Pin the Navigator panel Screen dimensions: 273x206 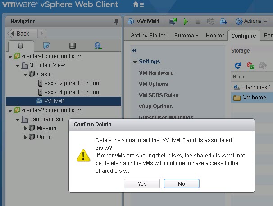[x=116, y=22]
